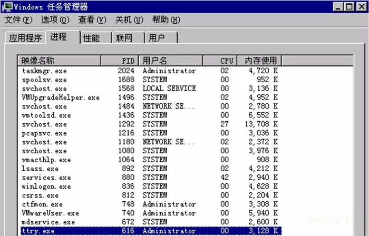This screenshot has height=236, width=369.
Task: Select the 进程 tab
Action: point(63,37)
